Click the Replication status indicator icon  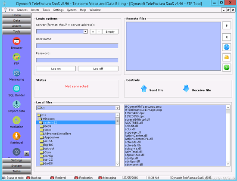point(76,178)
